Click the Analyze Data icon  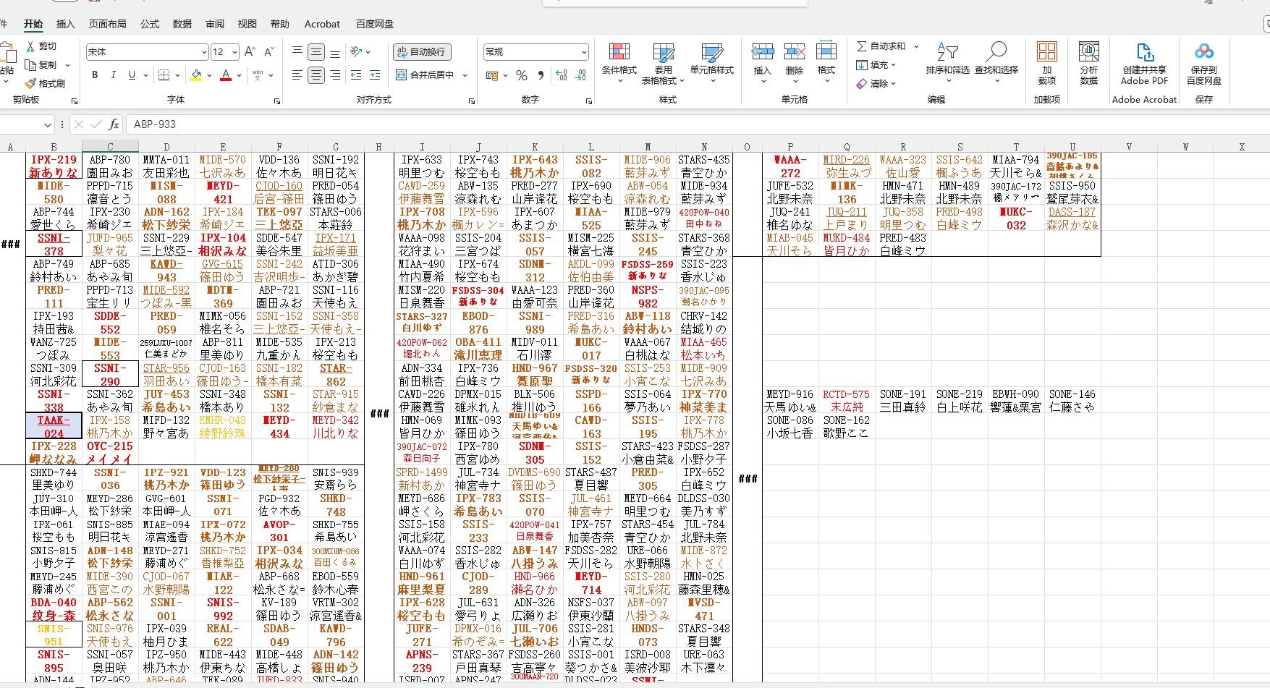click(1088, 53)
